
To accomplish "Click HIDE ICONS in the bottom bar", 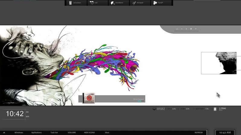I will tap(89, 133).
